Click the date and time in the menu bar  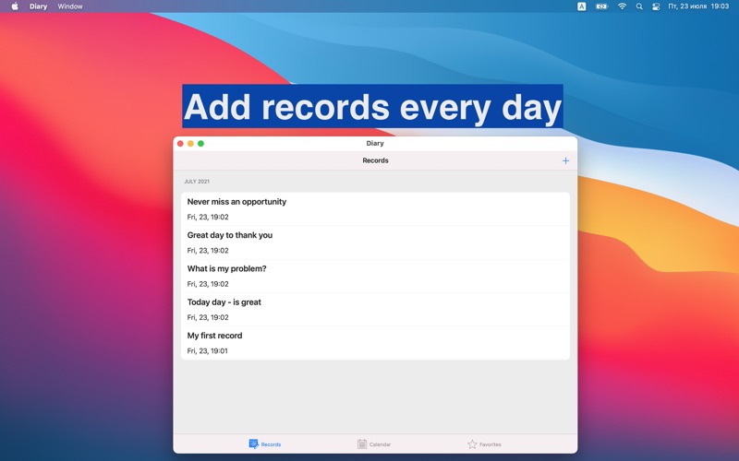pos(699,6)
